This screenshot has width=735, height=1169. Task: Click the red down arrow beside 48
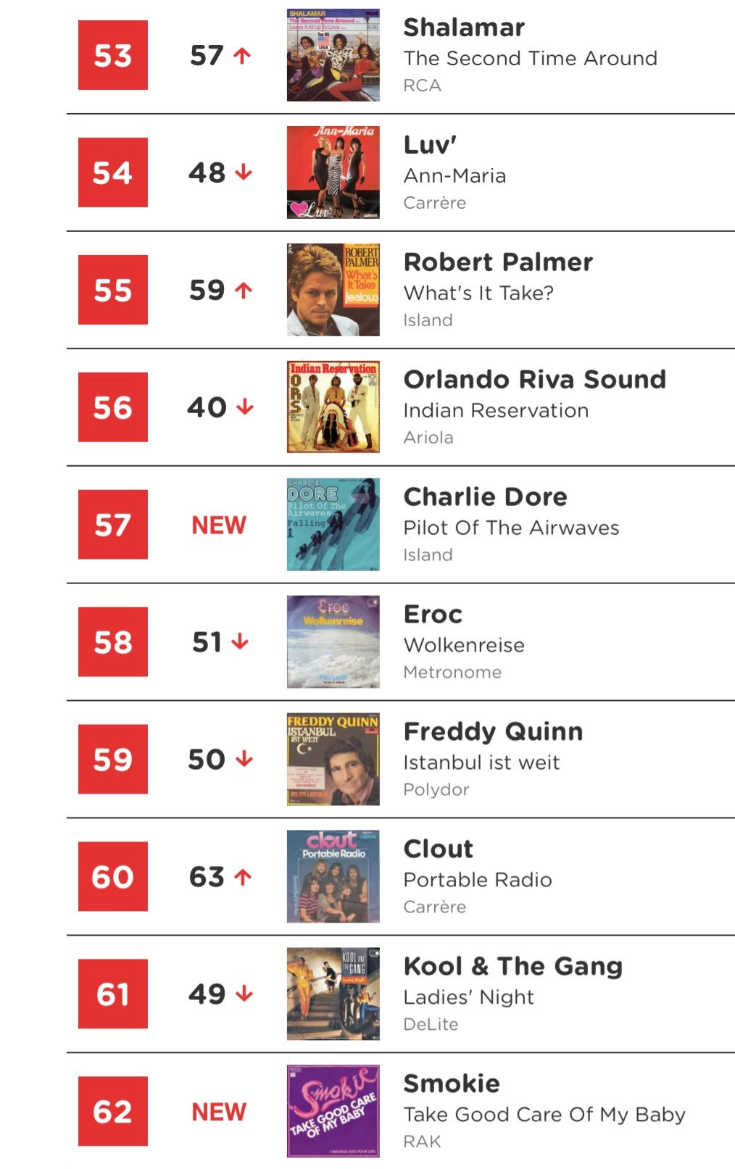(244, 172)
